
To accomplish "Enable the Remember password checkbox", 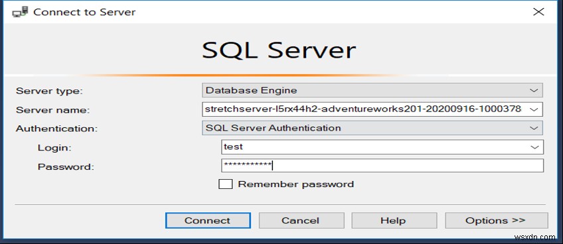I will [226, 184].
